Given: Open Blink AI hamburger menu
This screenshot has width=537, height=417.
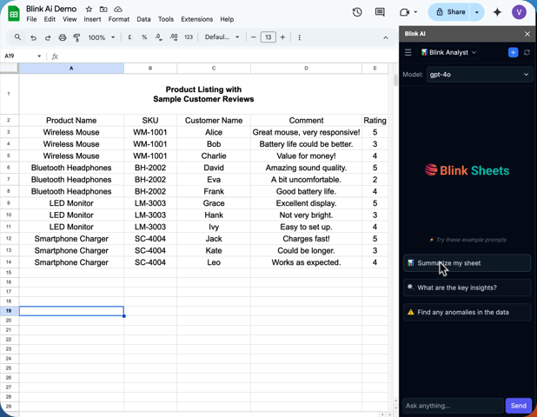Looking at the screenshot, I should tap(408, 53).
